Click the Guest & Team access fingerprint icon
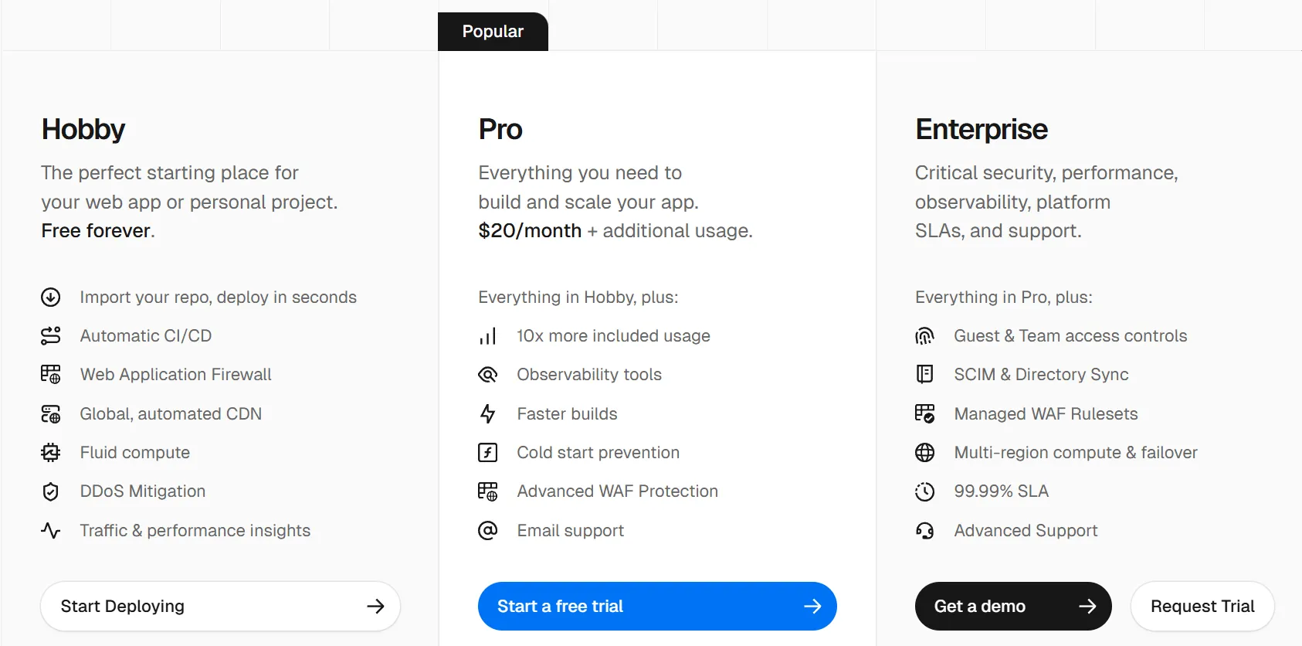The height and width of the screenshot is (646, 1302). coord(924,336)
